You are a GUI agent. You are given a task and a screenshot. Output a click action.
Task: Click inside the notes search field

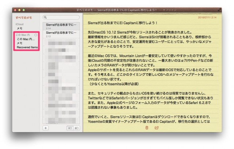coord(61,18)
